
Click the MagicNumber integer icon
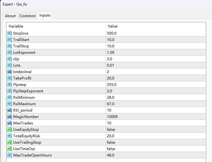[9, 116]
